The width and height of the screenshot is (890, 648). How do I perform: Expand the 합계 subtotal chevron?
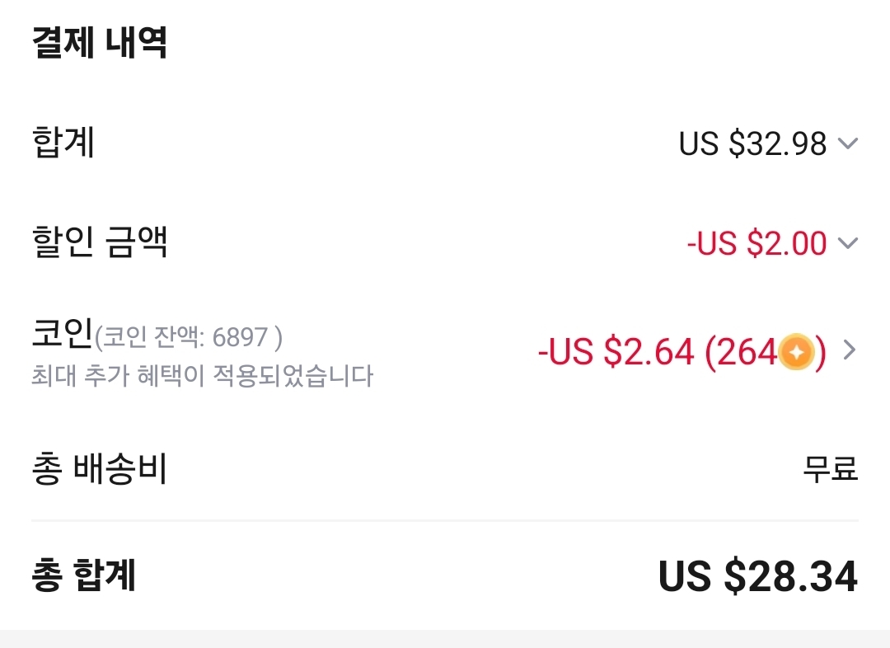click(847, 144)
